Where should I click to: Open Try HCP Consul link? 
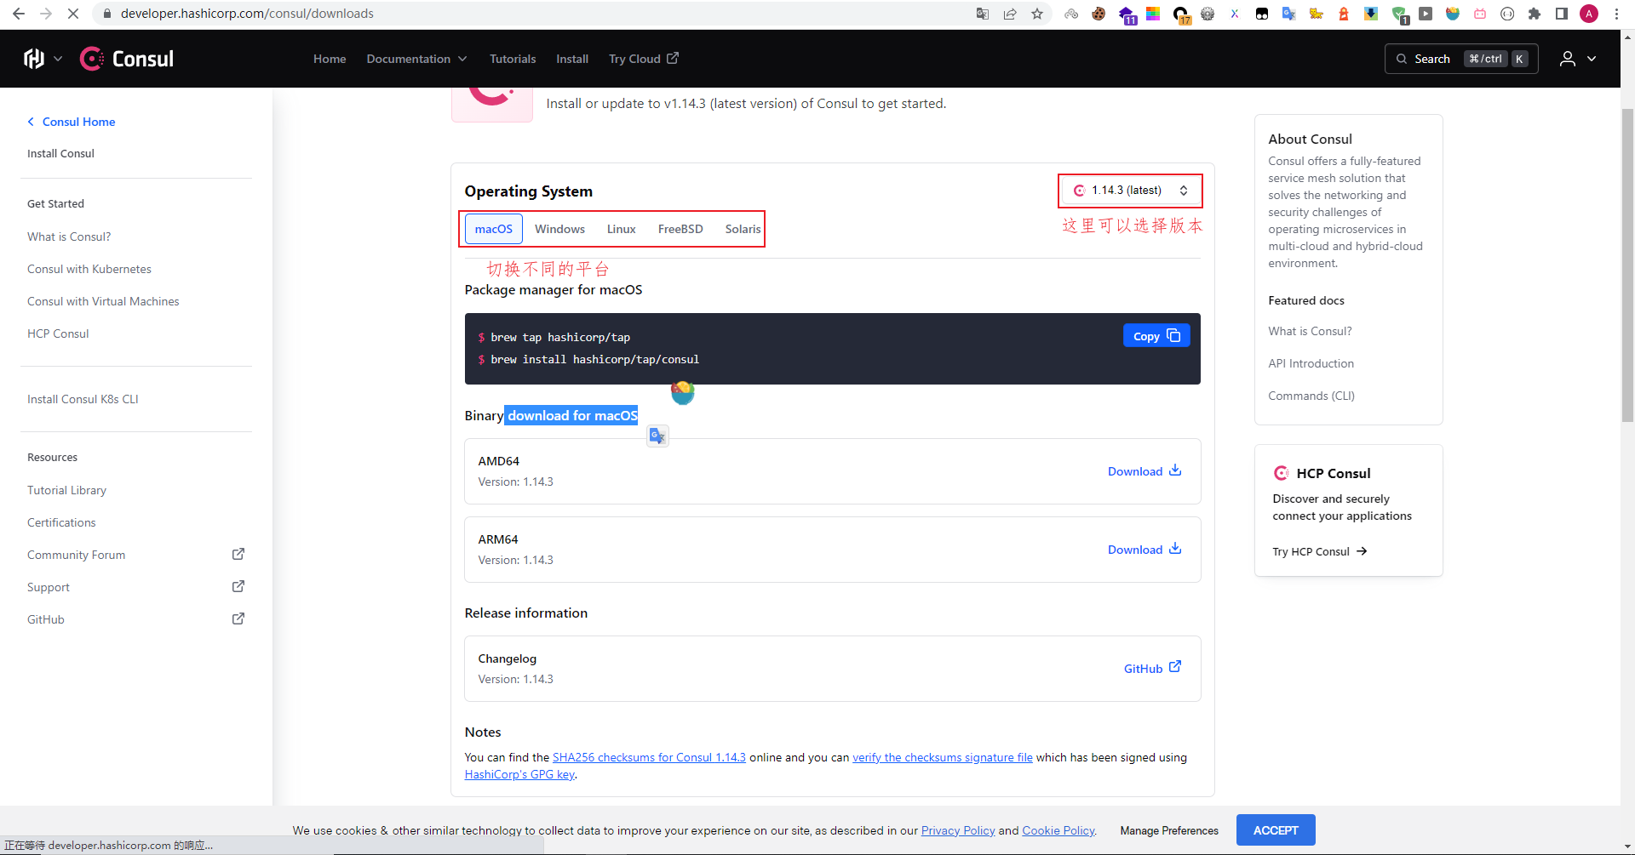[x=1320, y=551]
